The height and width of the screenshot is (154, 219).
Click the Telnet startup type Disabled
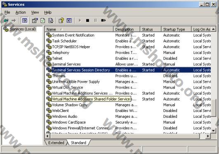point(170,58)
